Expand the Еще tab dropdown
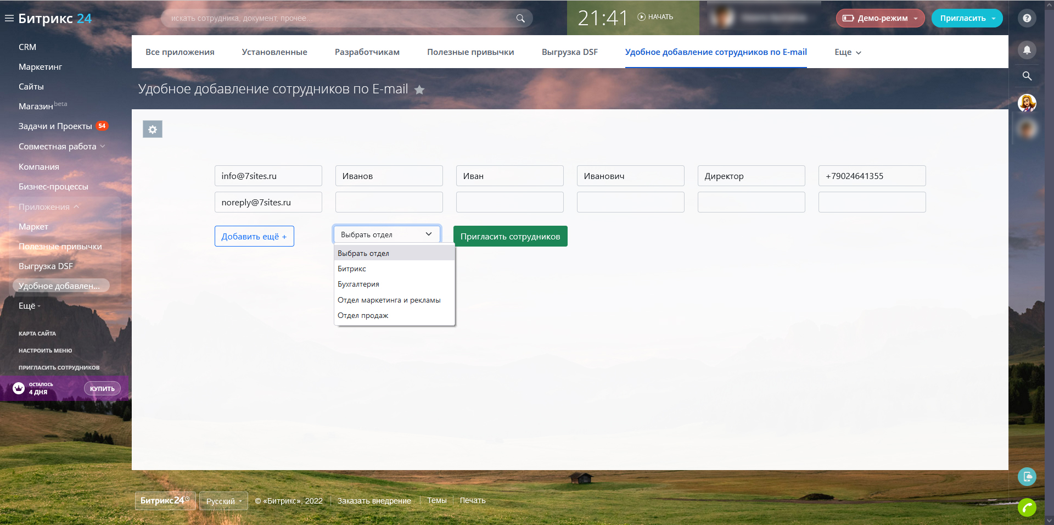This screenshot has width=1054, height=525. pyautogui.click(x=848, y=52)
